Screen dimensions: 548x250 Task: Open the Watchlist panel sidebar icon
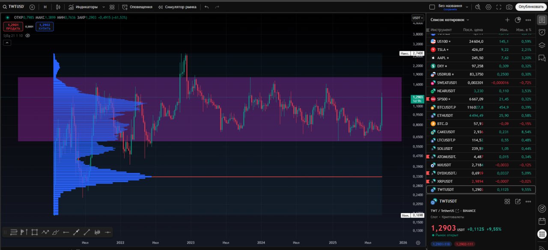tap(542, 20)
